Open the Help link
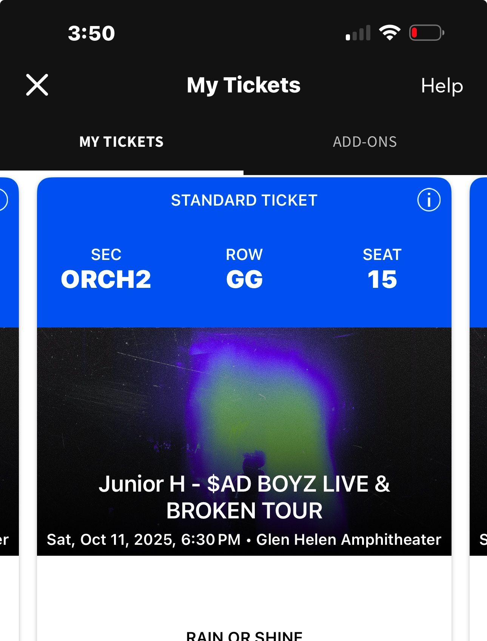This screenshot has width=487, height=641. pyautogui.click(x=442, y=86)
